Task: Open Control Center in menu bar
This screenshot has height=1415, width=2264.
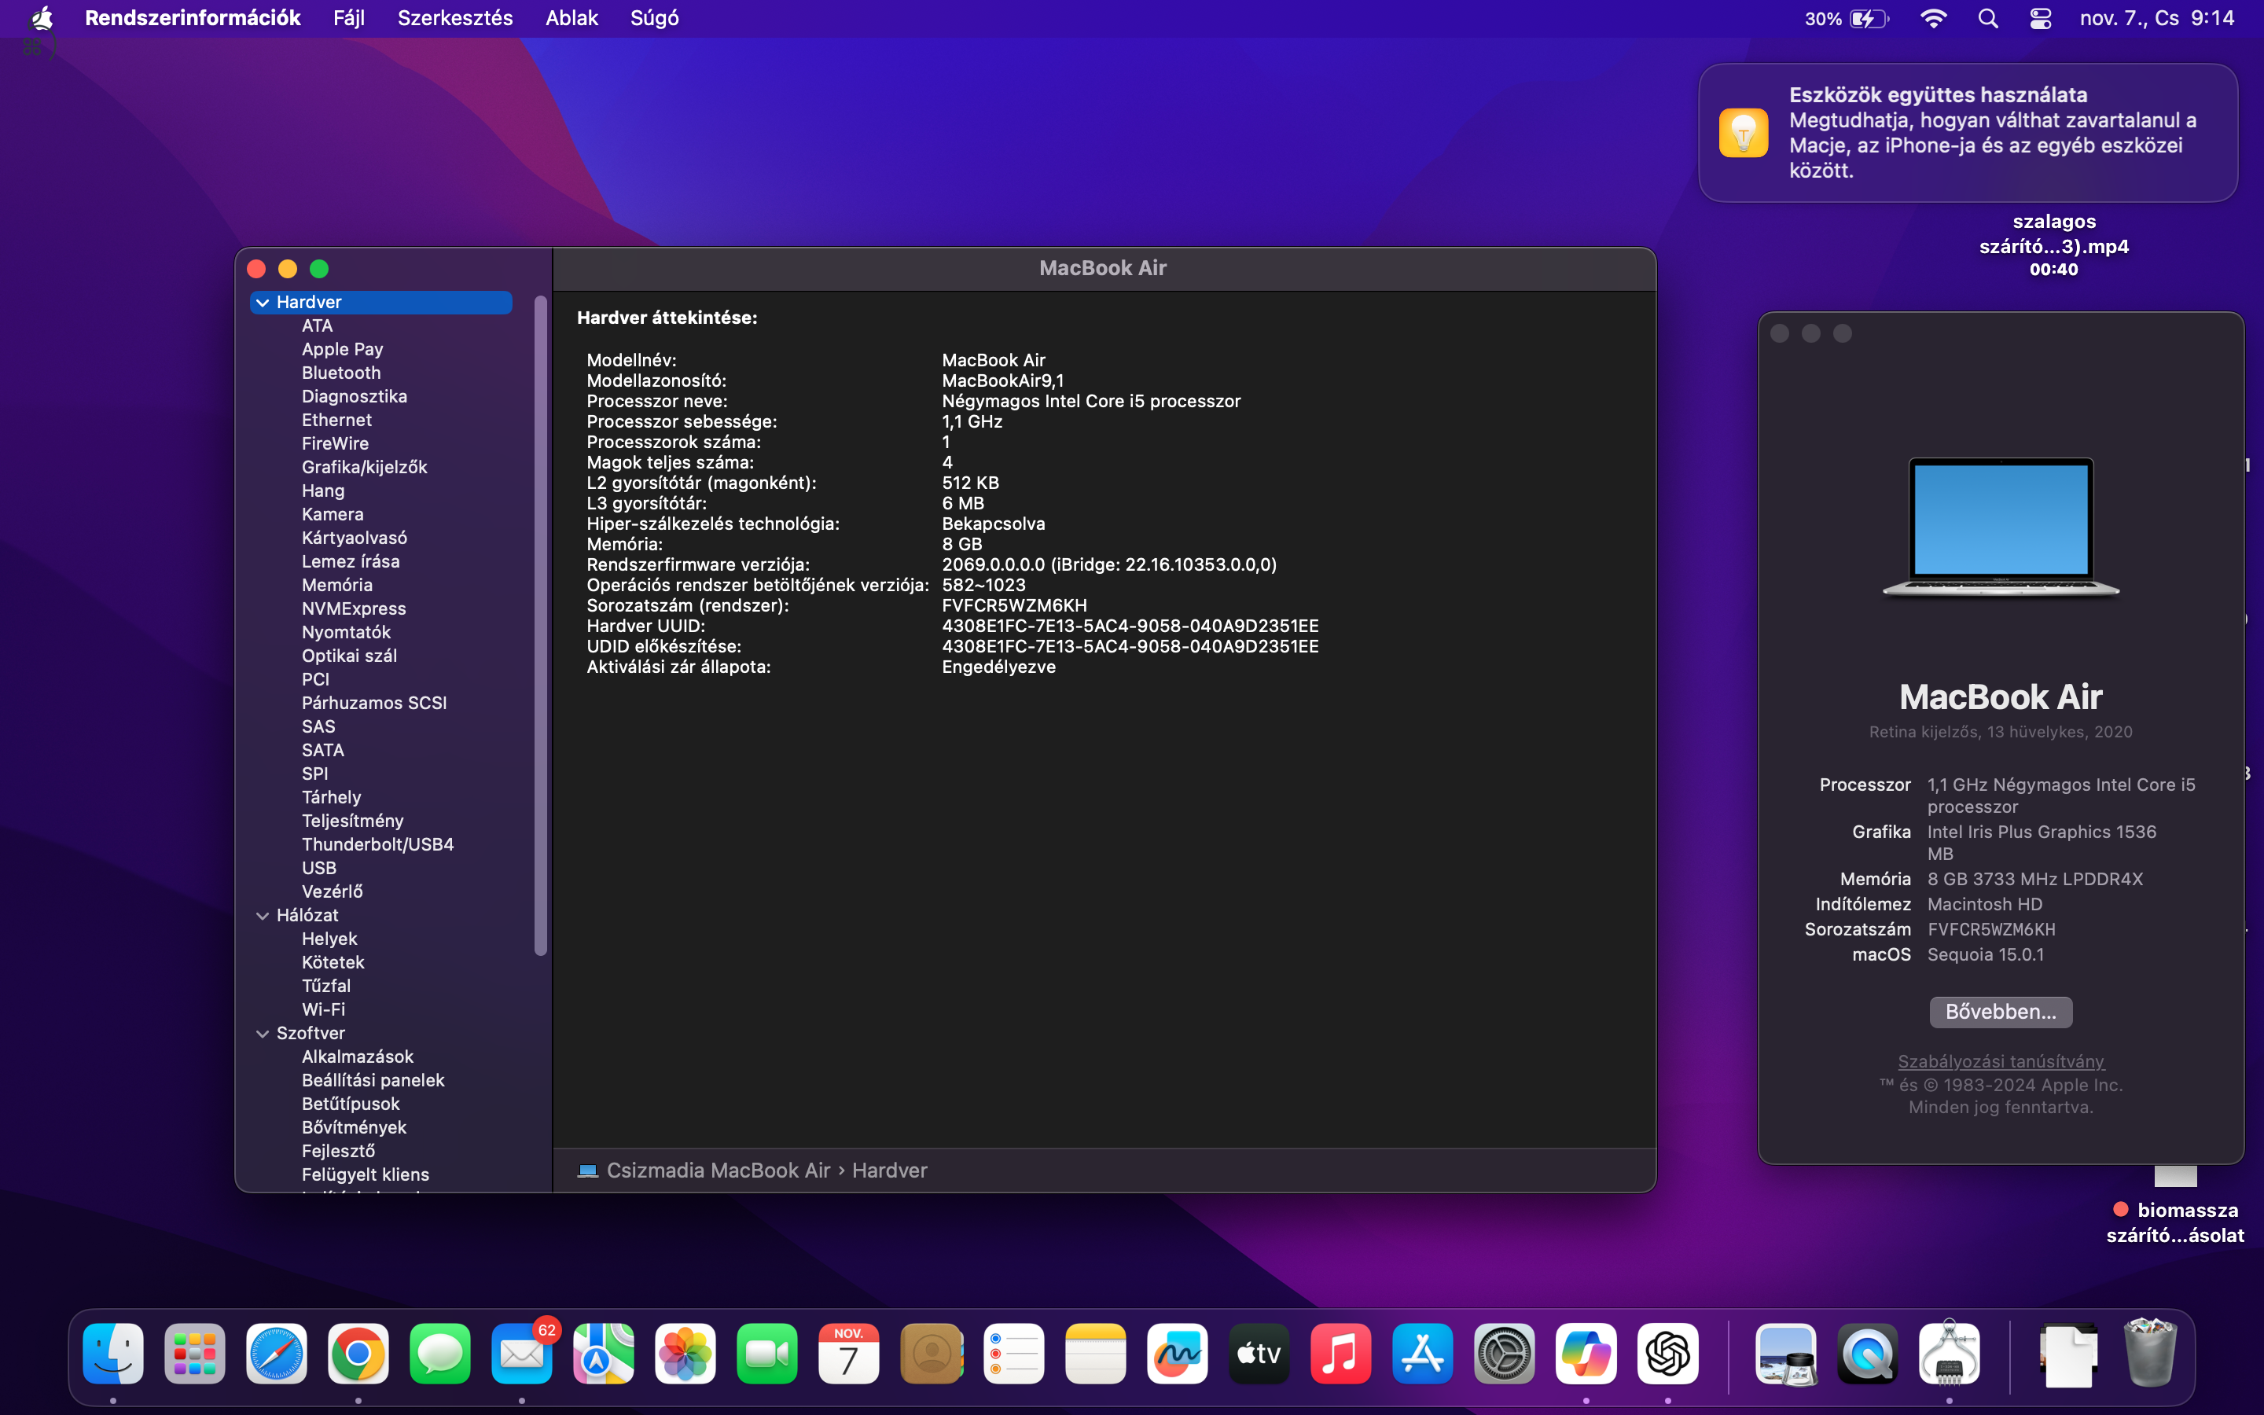Action: click(x=2041, y=19)
